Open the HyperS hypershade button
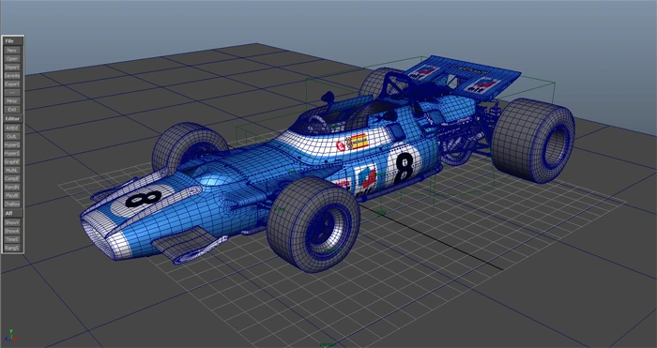 point(12,153)
